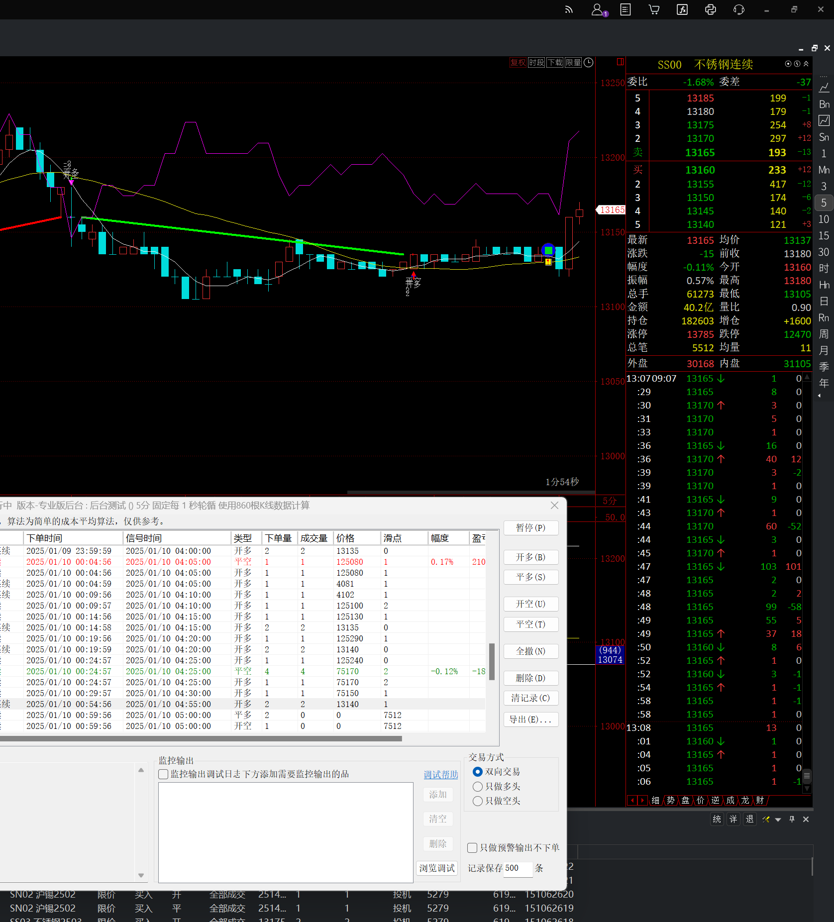834x922 pixels.
Task: Click the shopping cart icon
Action: pyautogui.click(x=654, y=9)
